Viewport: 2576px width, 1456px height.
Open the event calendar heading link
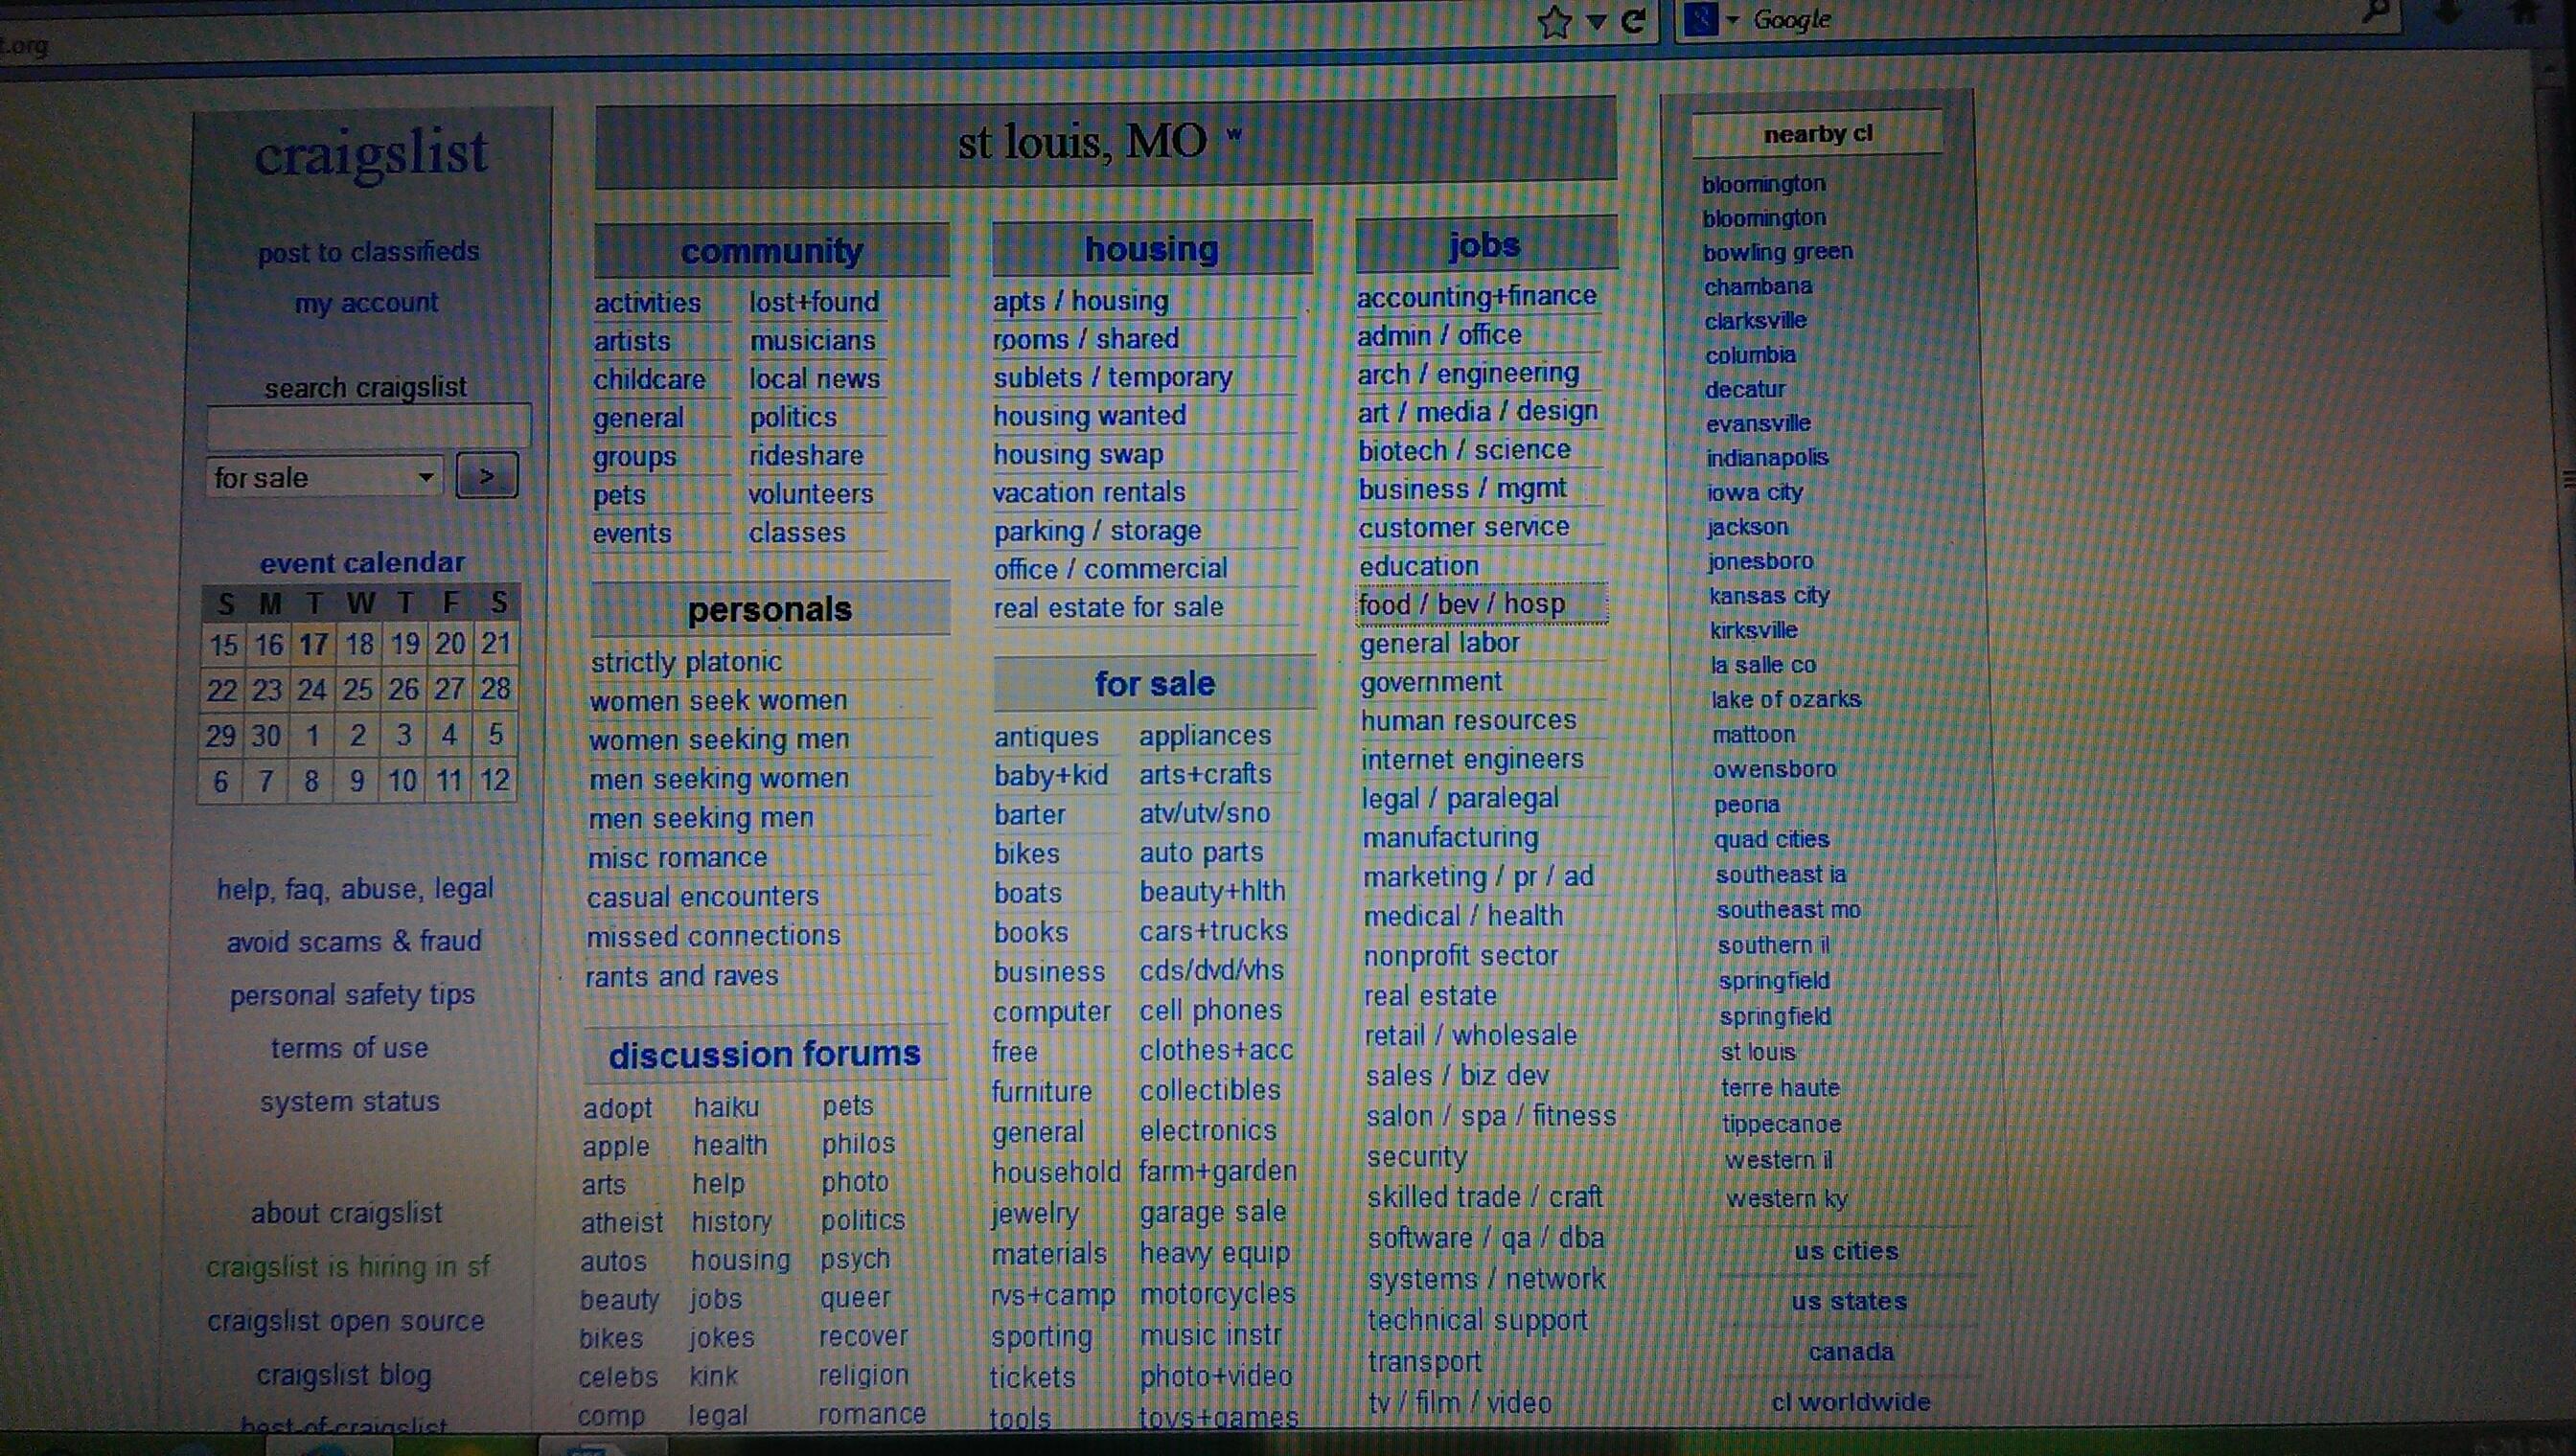[362, 563]
